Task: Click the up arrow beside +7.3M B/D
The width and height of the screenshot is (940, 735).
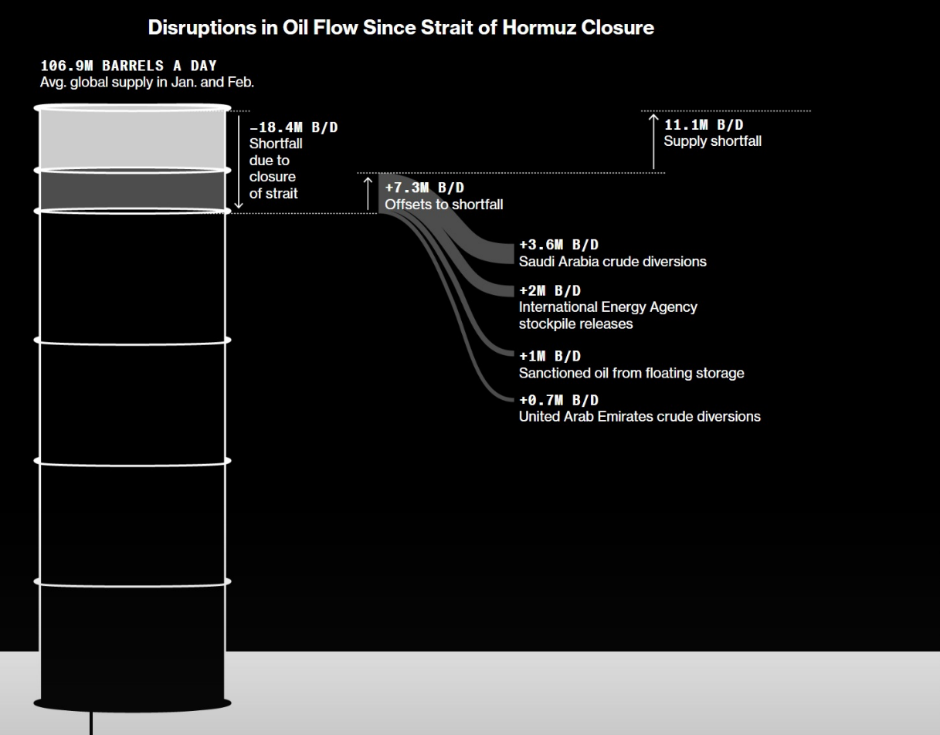Action: pyautogui.click(x=368, y=193)
